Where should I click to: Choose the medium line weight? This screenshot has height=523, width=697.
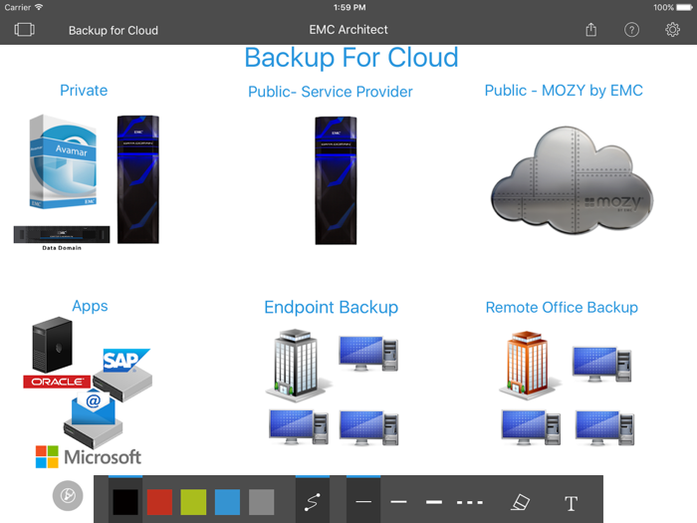tap(398, 502)
